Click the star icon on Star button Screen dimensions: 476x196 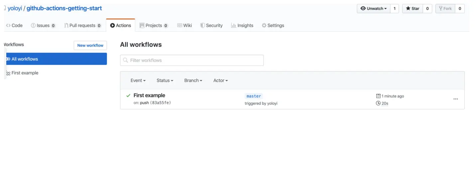point(408,9)
